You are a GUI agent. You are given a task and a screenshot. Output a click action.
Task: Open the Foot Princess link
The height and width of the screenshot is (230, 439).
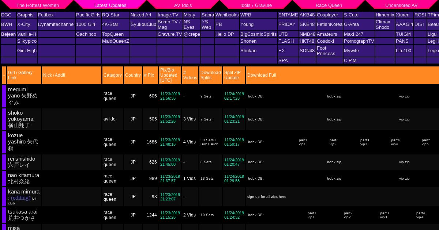point(326,51)
